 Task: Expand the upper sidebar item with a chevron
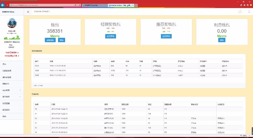[12, 90]
